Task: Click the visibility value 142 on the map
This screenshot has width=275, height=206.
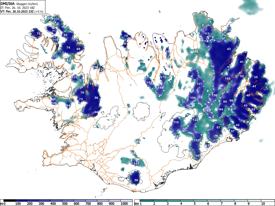Action: pos(149,82)
